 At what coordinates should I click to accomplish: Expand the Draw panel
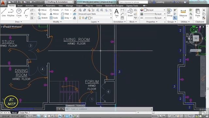pos(18,22)
